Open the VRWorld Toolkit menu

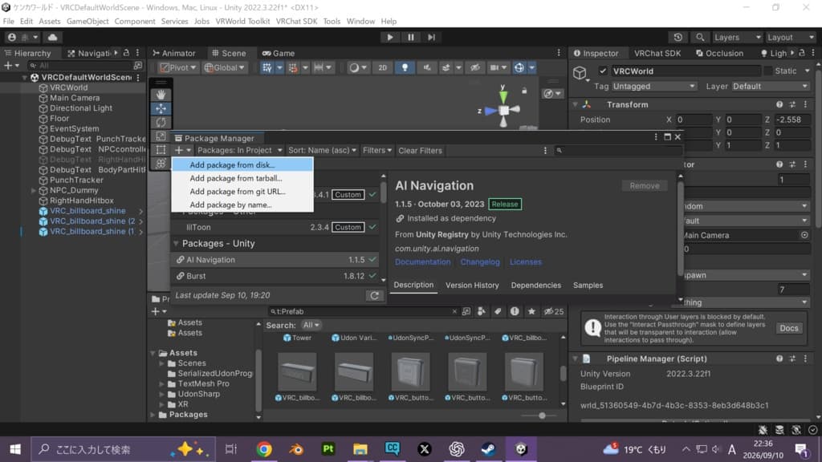[x=242, y=22]
